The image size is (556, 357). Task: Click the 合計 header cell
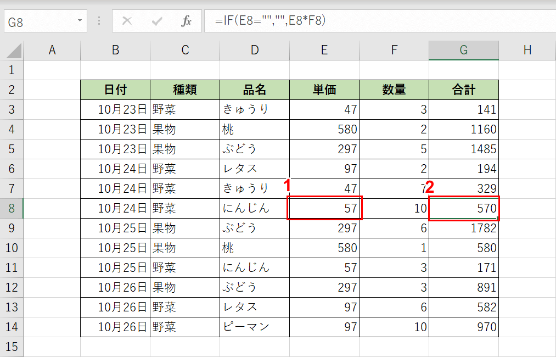click(x=464, y=89)
